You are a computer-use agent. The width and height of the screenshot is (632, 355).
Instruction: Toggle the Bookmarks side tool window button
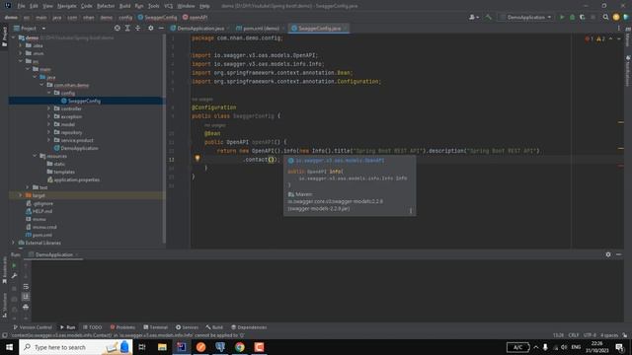point(4,270)
